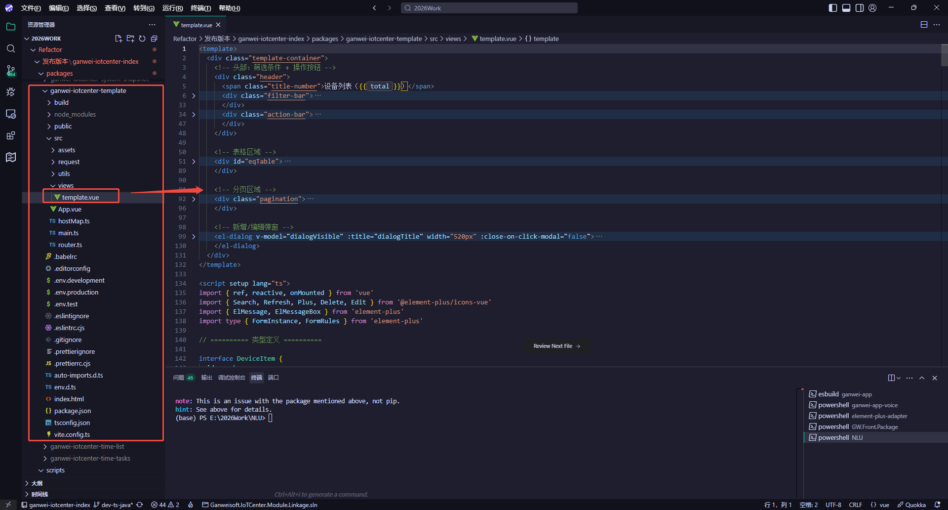This screenshot has height=510, width=948.
Task: Refresh the explorer file tree
Action: tap(142, 38)
